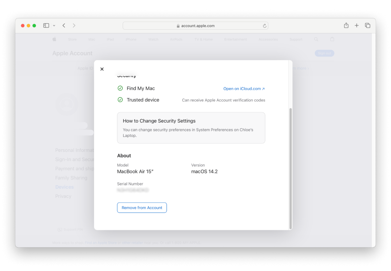Viewport: 391px width, 271px height.
Task: Click the Find My Mac label
Action: (x=141, y=88)
